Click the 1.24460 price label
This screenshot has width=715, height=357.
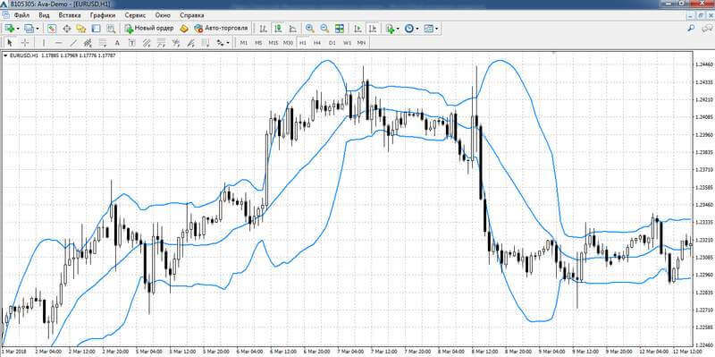tap(703, 64)
